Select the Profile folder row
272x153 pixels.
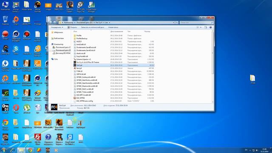pos(113,36)
